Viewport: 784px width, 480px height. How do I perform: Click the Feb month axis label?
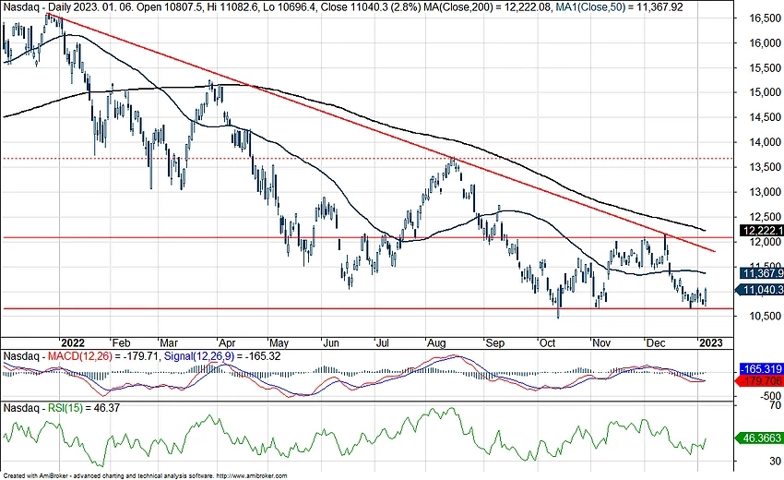[x=121, y=343]
